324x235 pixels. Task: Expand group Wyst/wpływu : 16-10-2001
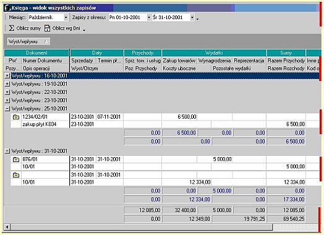pos(7,76)
